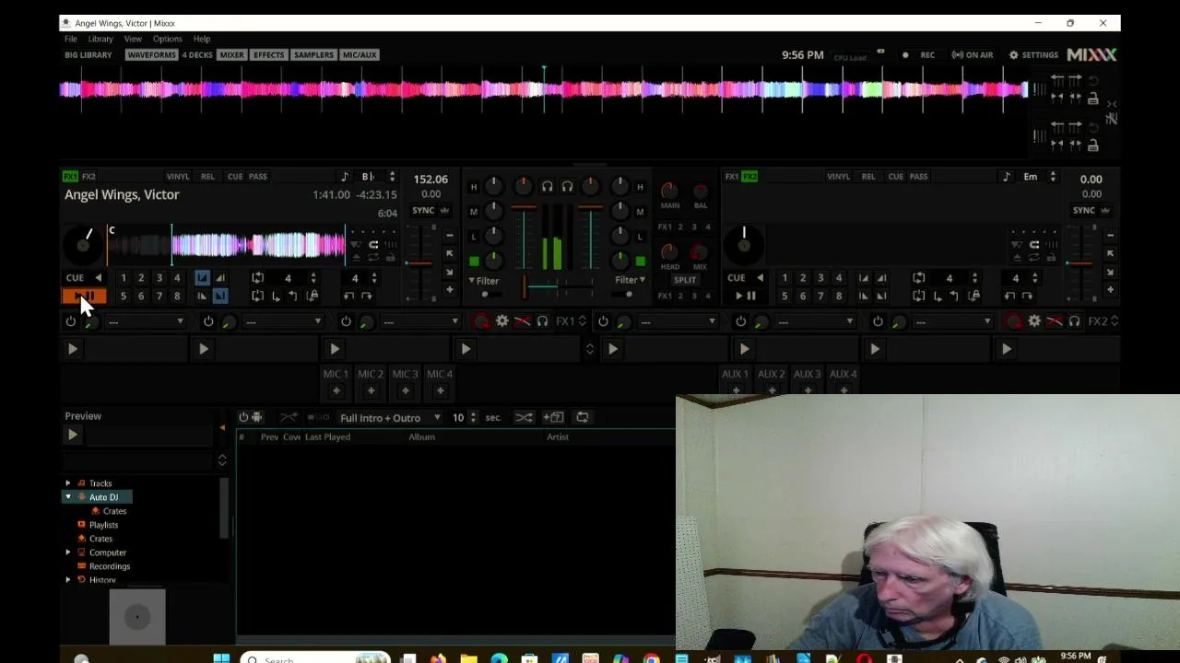Open the Options menu
The height and width of the screenshot is (663, 1180).
(168, 39)
